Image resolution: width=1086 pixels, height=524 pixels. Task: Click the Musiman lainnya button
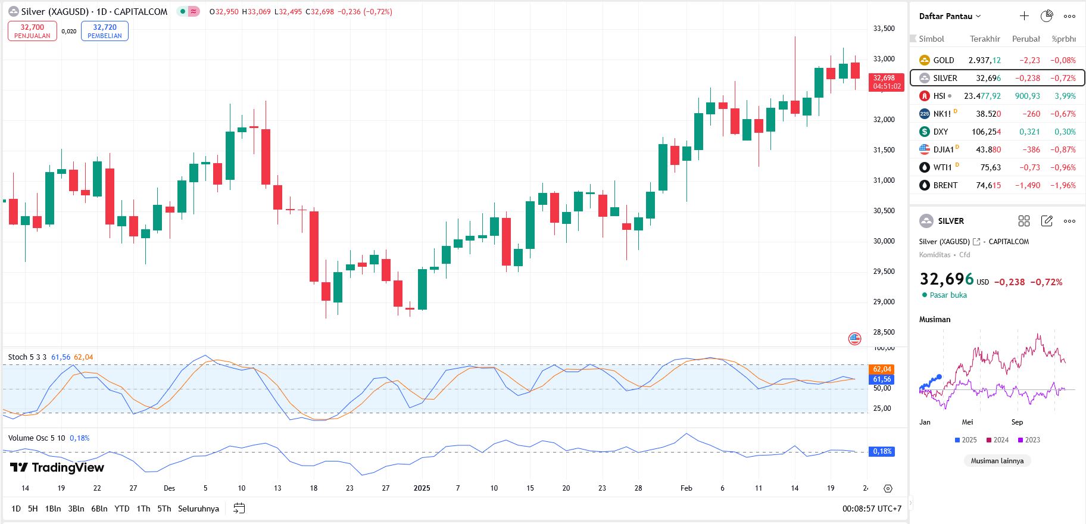pyautogui.click(x=997, y=461)
